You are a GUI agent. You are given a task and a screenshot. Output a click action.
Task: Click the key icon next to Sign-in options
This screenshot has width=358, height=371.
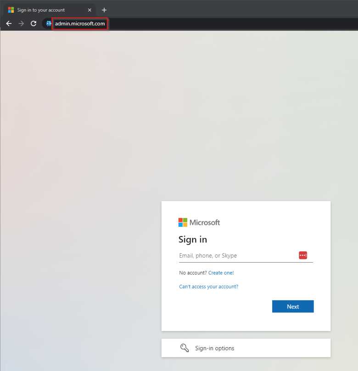coord(185,348)
